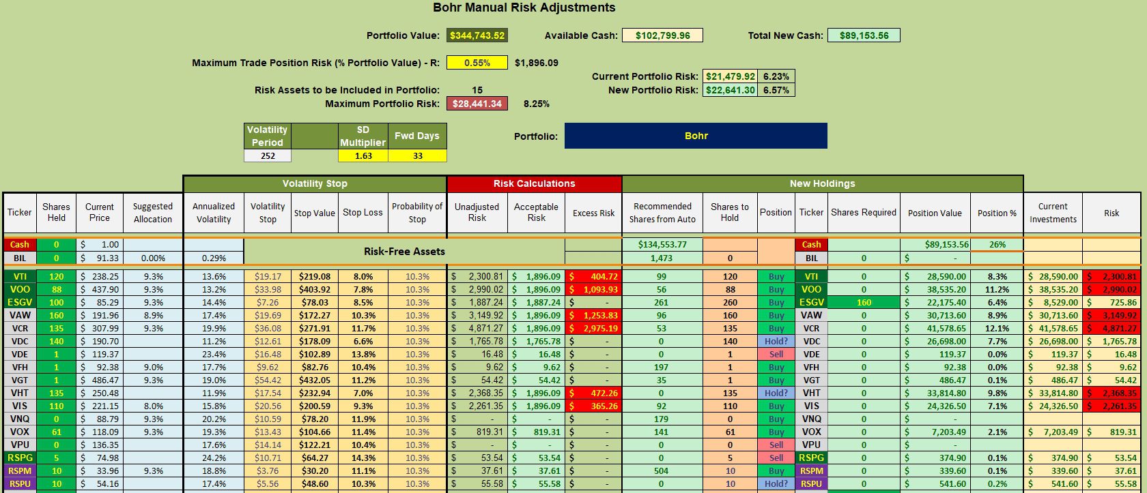Screen dimensions: 1147x493
Task: Click VCR excess risk 2,975.19 cell
Action: point(593,328)
